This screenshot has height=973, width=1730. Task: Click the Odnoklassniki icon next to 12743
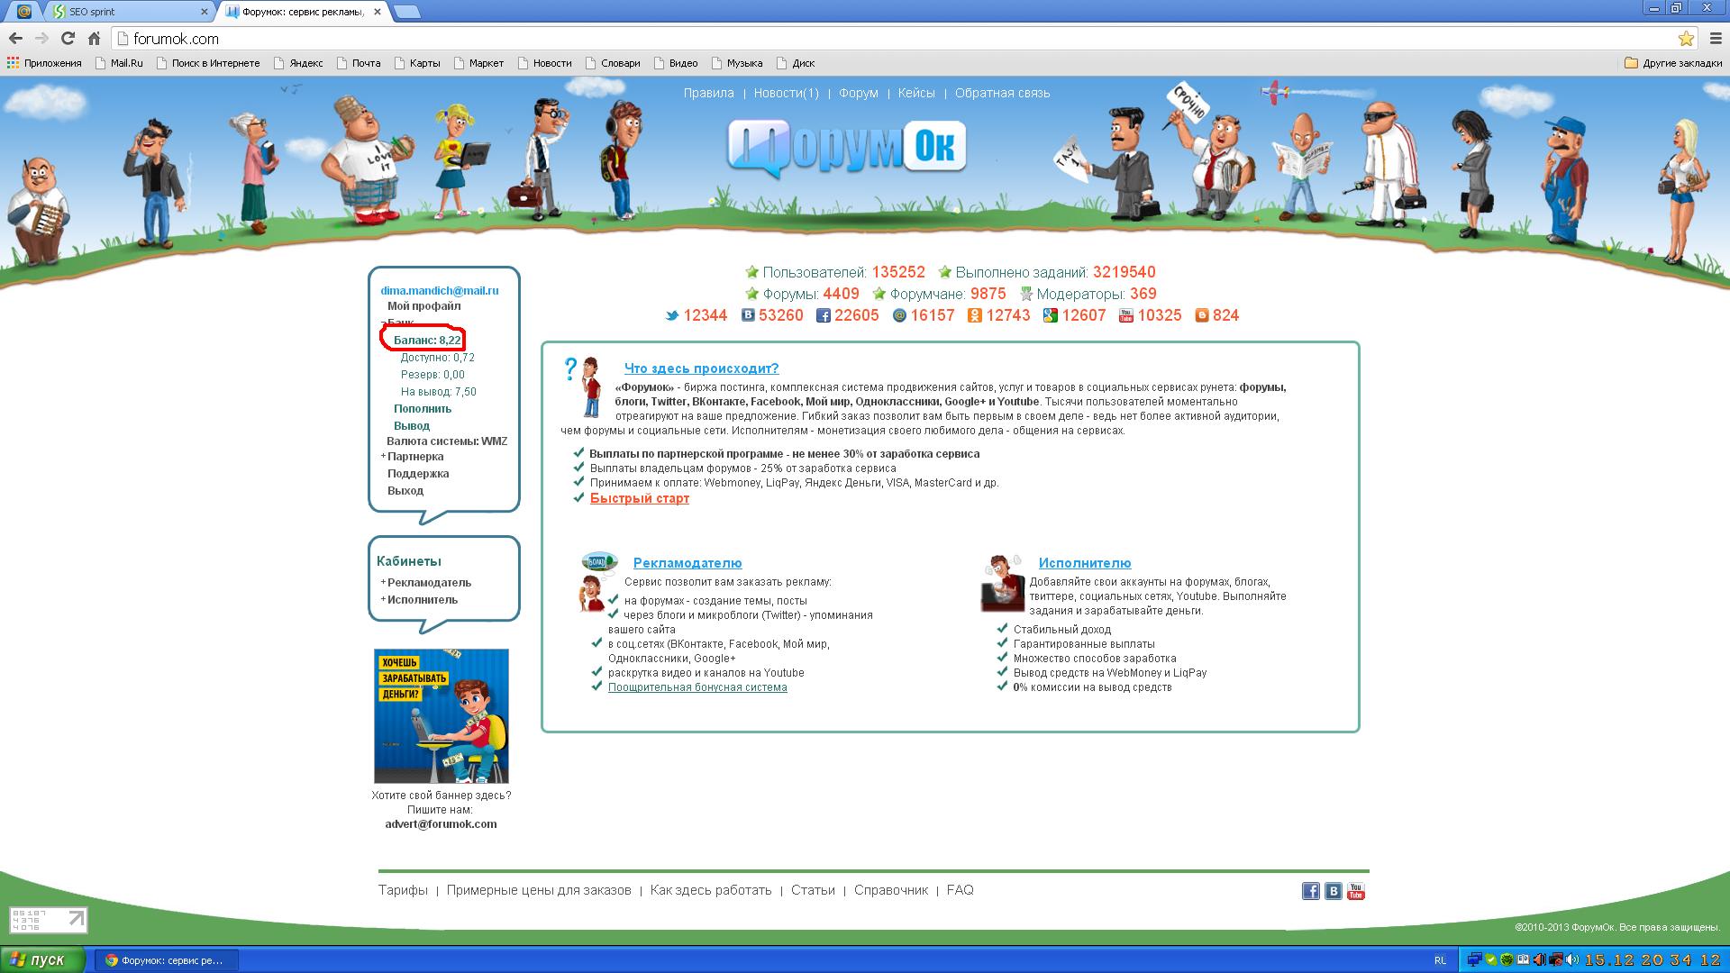(975, 315)
